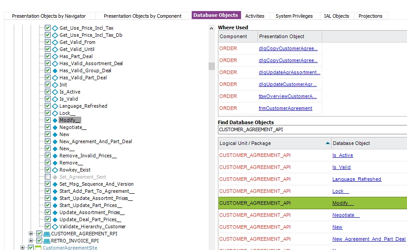Toggle the Rowkey_Exist checkbox
Image resolution: width=407 pixels, height=250 pixels.
(x=47, y=170)
